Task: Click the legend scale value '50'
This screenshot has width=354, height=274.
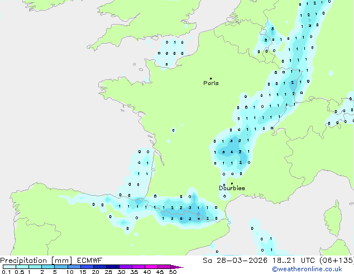Action: 173,272
